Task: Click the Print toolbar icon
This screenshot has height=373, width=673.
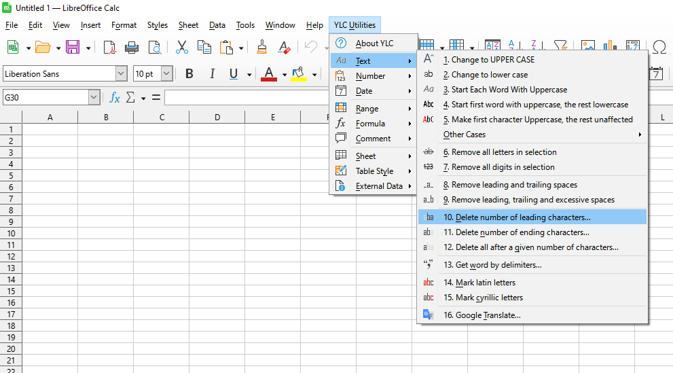Action: pos(132,47)
